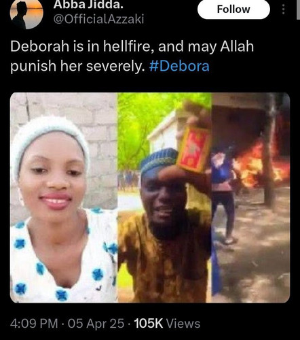Open the Abba Jidda display name
The height and width of the screenshot is (340, 300).
88,5
